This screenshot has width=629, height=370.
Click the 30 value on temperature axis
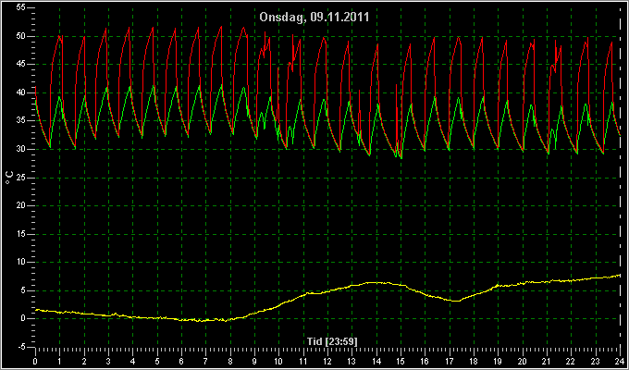click(x=21, y=149)
